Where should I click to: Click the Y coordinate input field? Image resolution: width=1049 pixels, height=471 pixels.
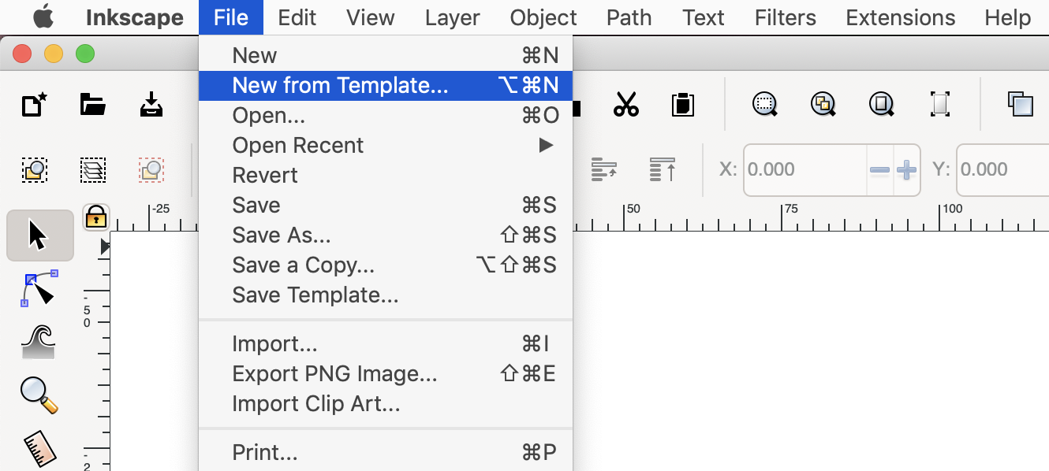coord(1002,169)
